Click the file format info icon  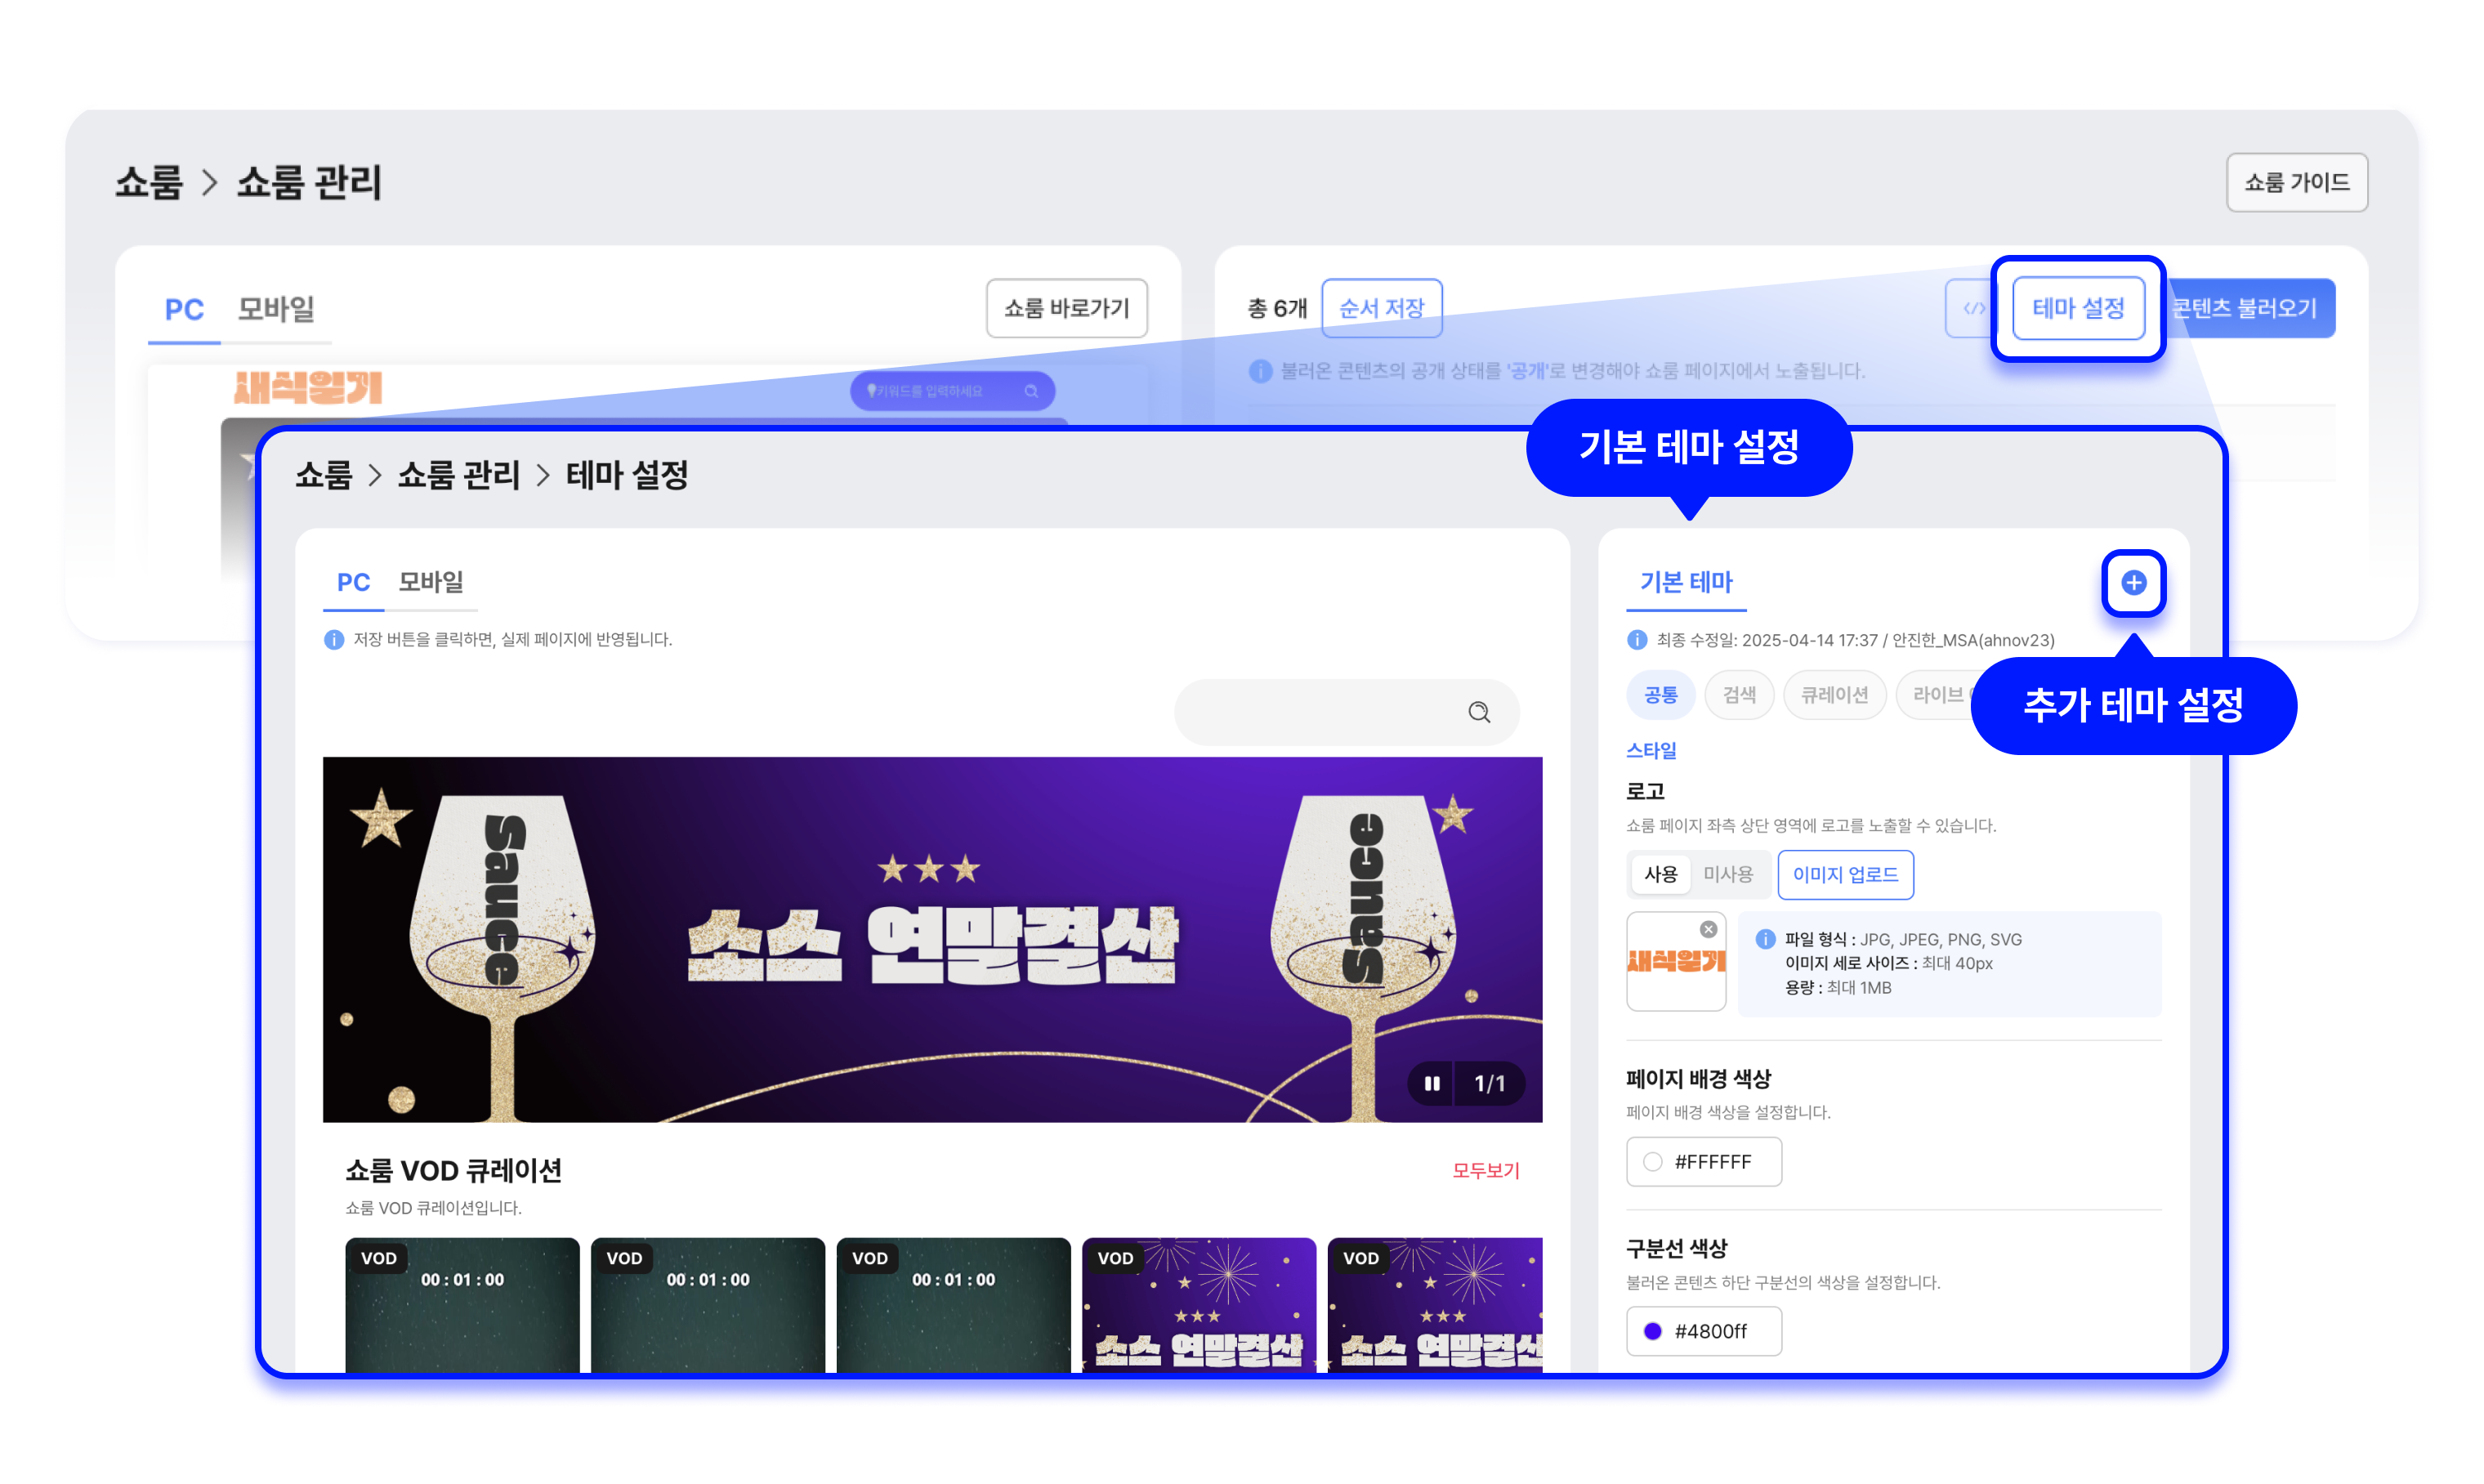[x=1765, y=939]
